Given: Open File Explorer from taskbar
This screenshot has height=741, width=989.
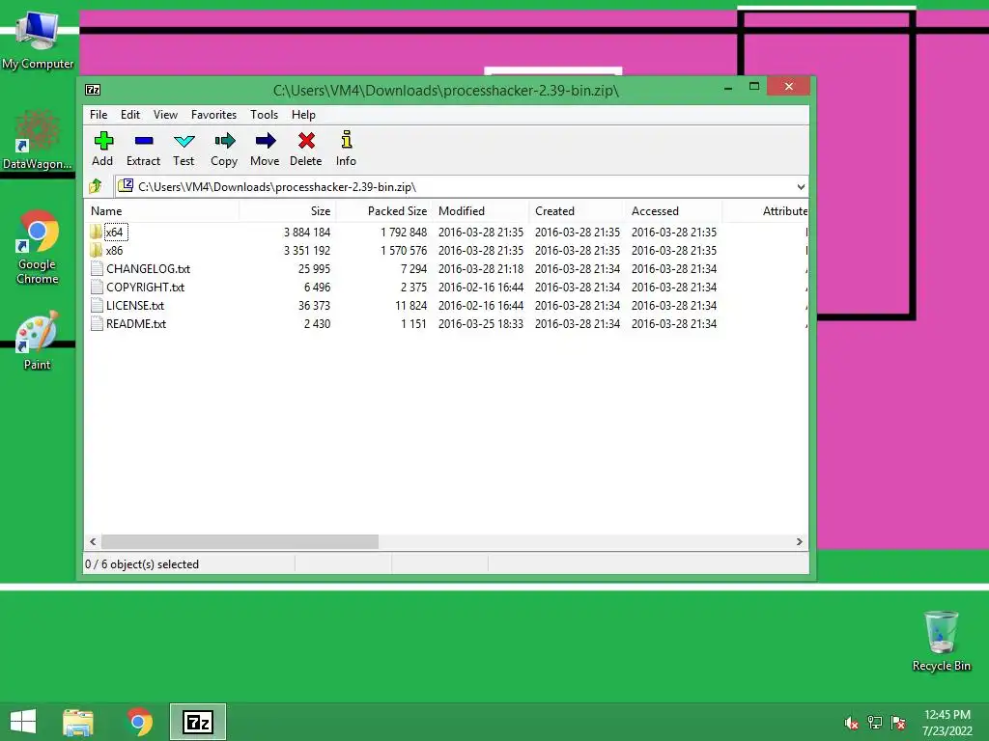Looking at the screenshot, I should point(78,722).
